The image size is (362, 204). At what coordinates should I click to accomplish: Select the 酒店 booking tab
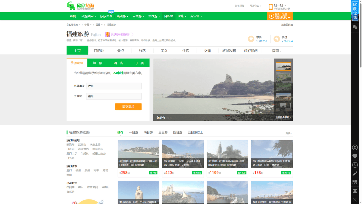click(x=118, y=63)
